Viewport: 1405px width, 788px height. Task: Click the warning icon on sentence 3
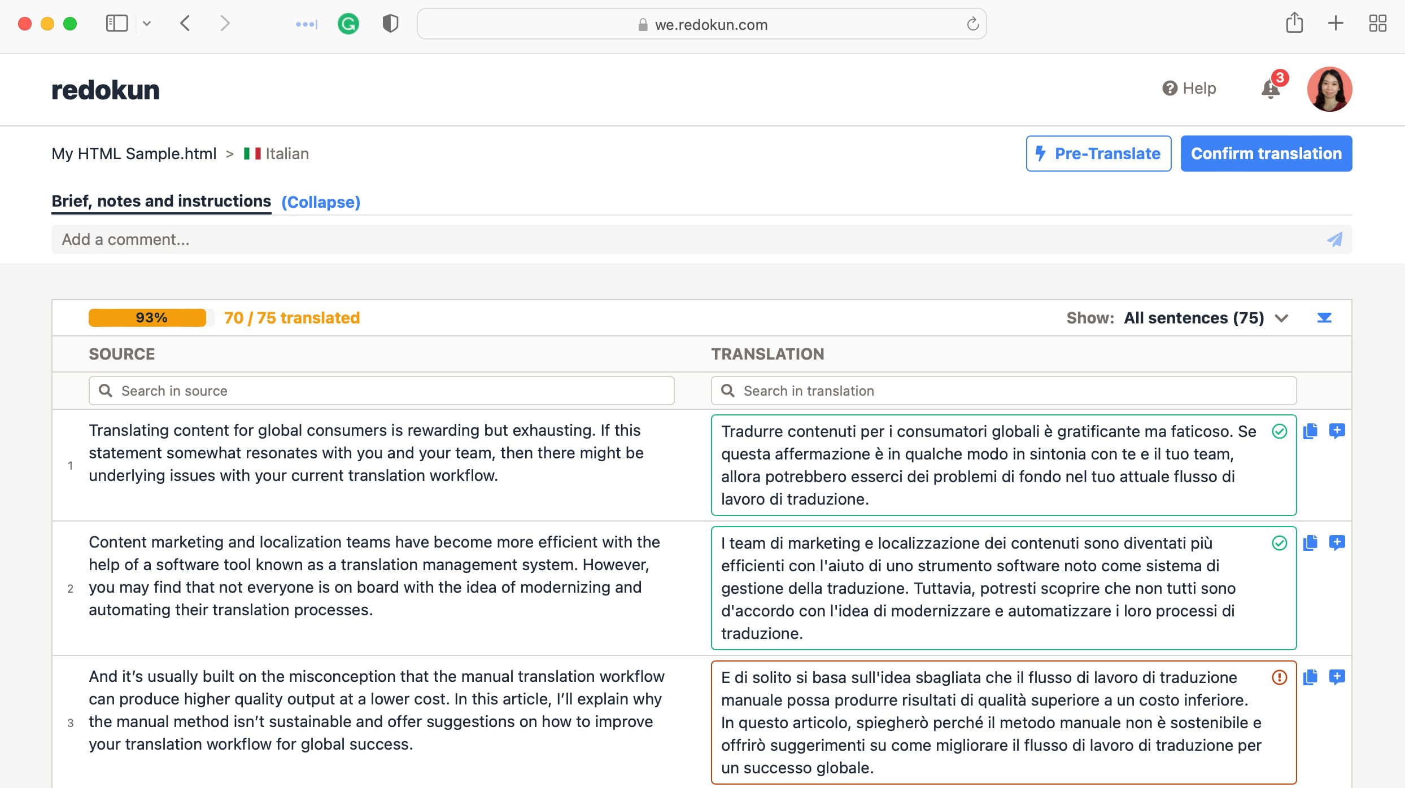point(1279,677)
